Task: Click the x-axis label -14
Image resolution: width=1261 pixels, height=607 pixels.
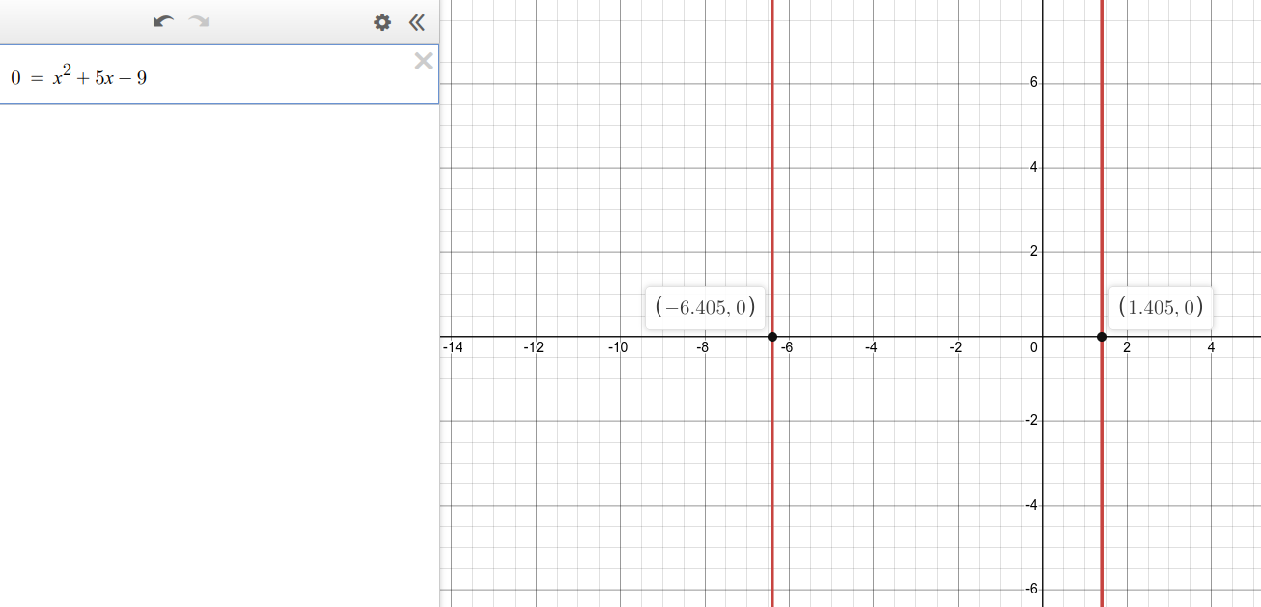Action: coord(453,348)
